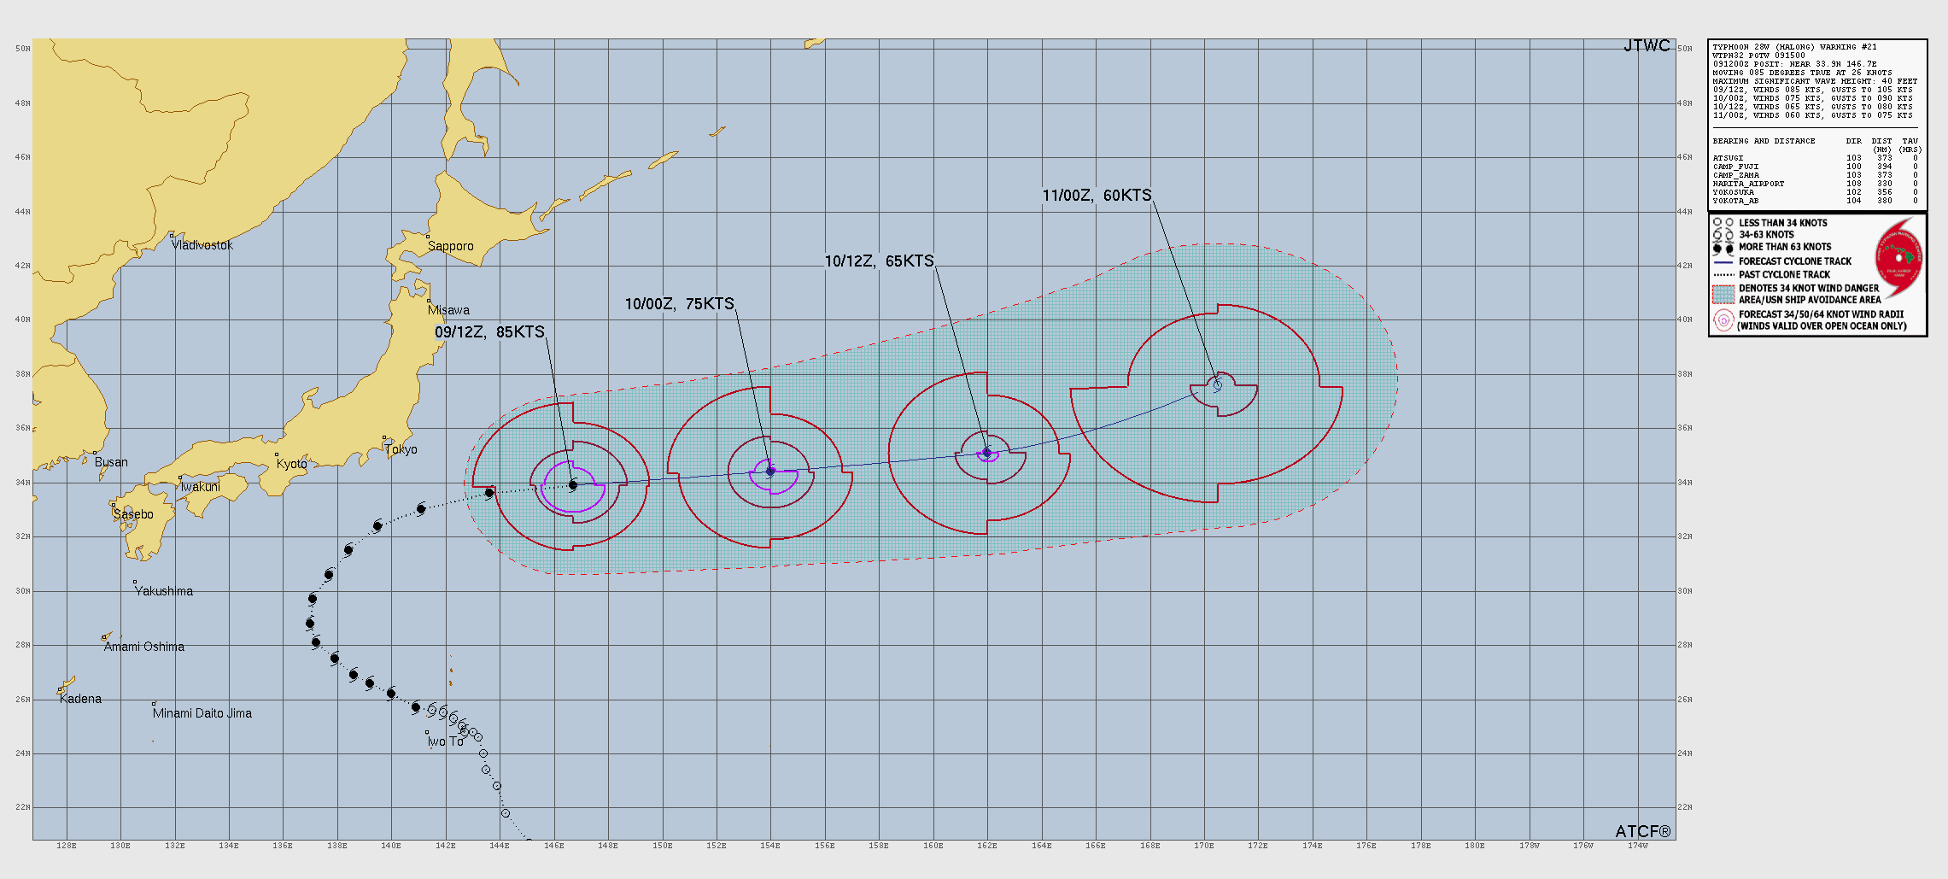The image size is (1948, 879).
Task: Select the 09/12Z typhoon position marker
Action: tap(573, 485)
